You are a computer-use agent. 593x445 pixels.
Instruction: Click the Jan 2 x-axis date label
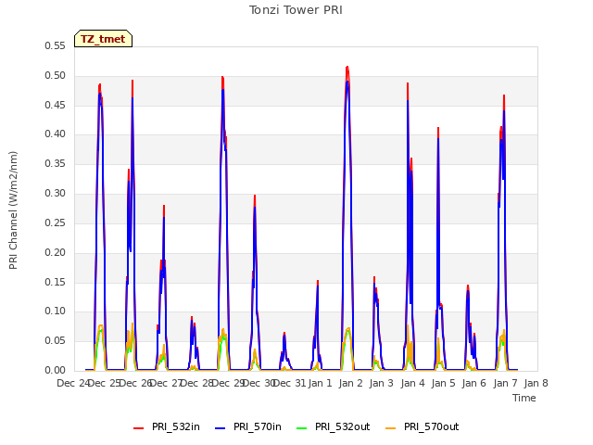click(x=350, y=383)
